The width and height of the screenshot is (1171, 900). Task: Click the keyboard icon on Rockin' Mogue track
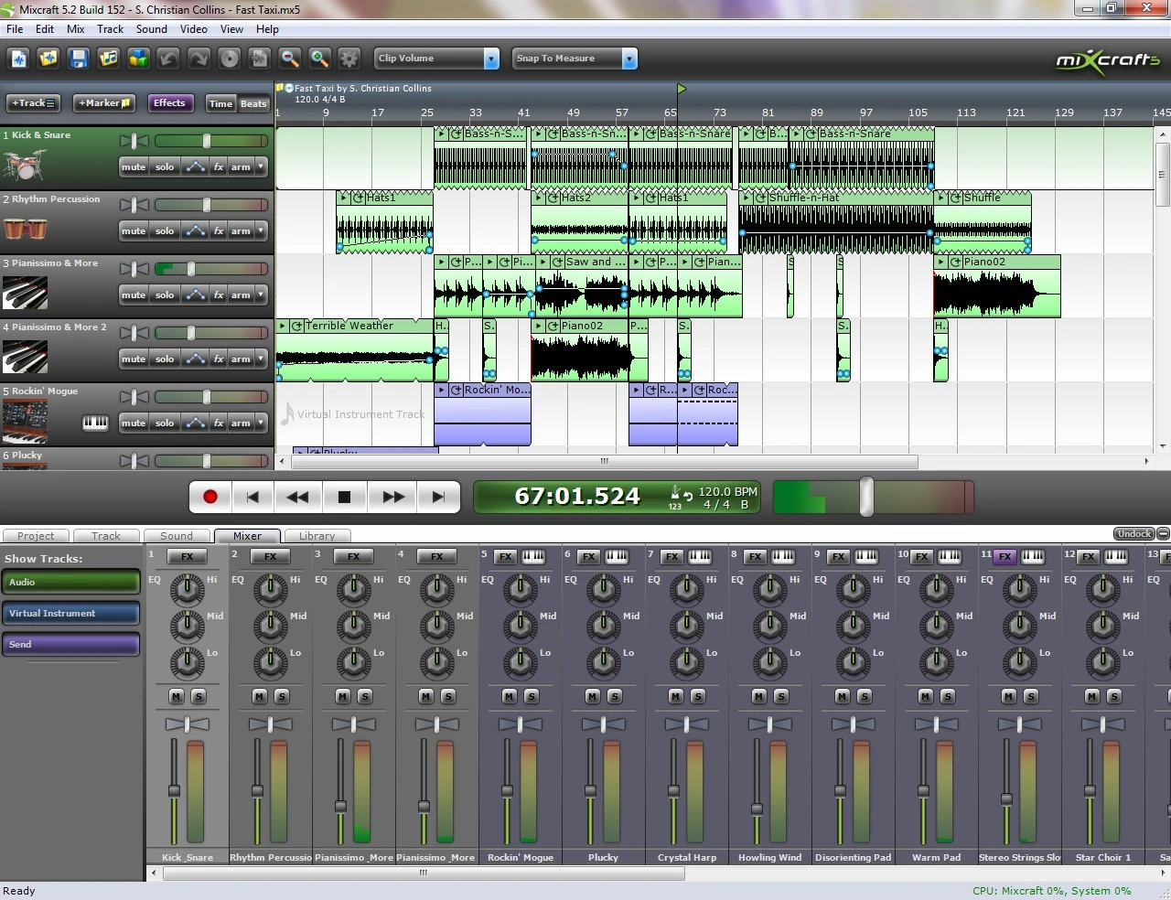[x=95, y=423]
